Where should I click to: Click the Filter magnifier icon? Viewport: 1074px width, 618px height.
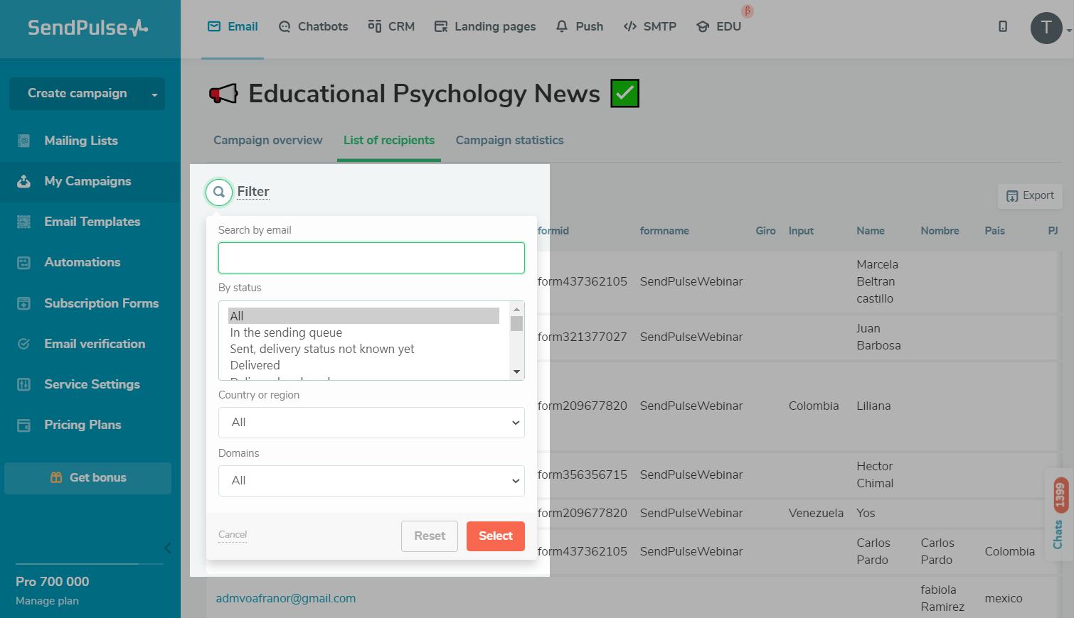(219, 192)
